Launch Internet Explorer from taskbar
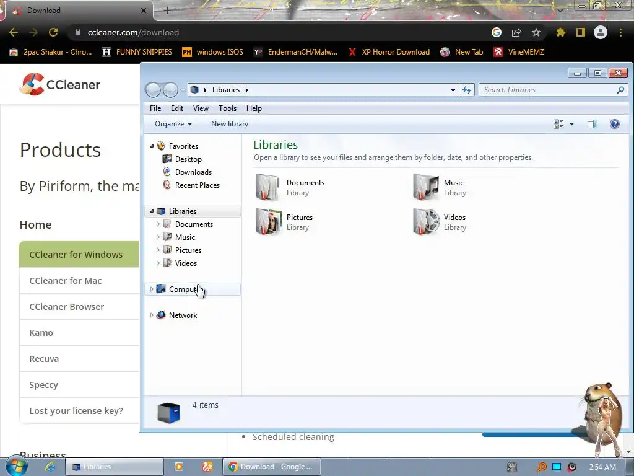Screen dimensions: 634x476 50,467
